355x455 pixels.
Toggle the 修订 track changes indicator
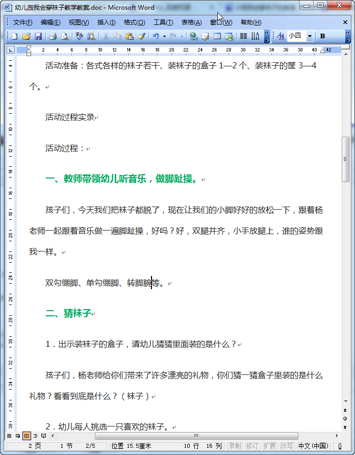(251, 446)
